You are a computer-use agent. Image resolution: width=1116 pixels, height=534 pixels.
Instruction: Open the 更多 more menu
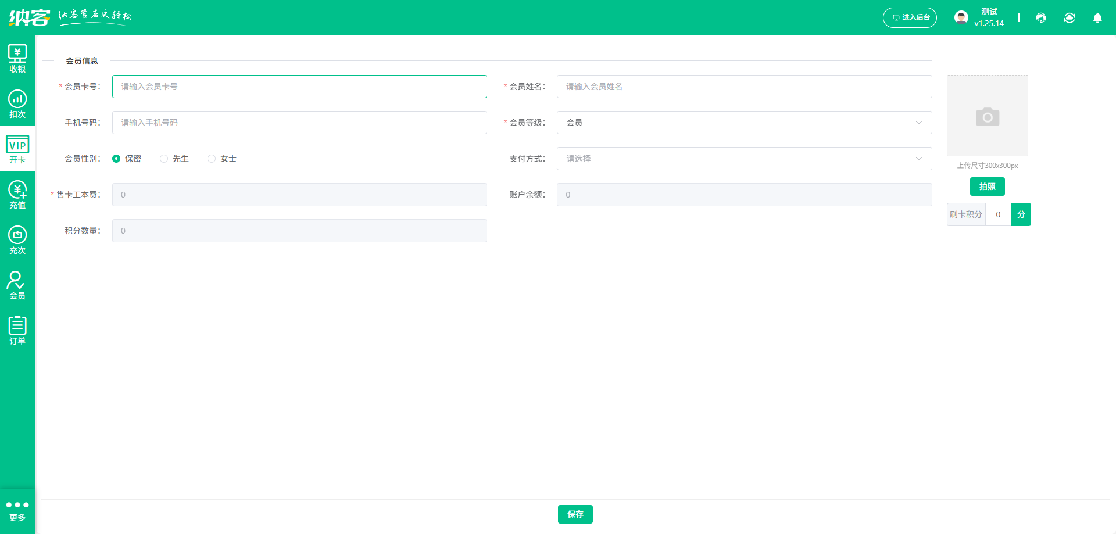point(17,511)
